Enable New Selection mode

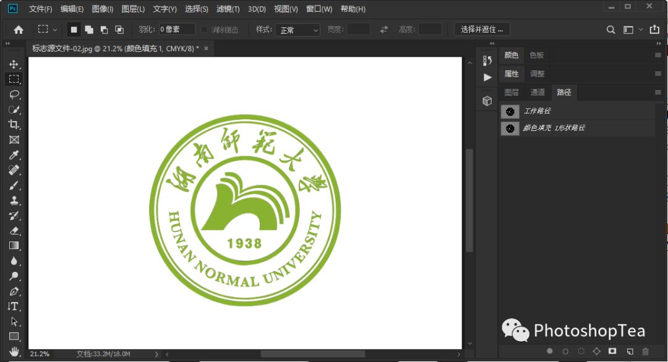(x=74, y=30)
